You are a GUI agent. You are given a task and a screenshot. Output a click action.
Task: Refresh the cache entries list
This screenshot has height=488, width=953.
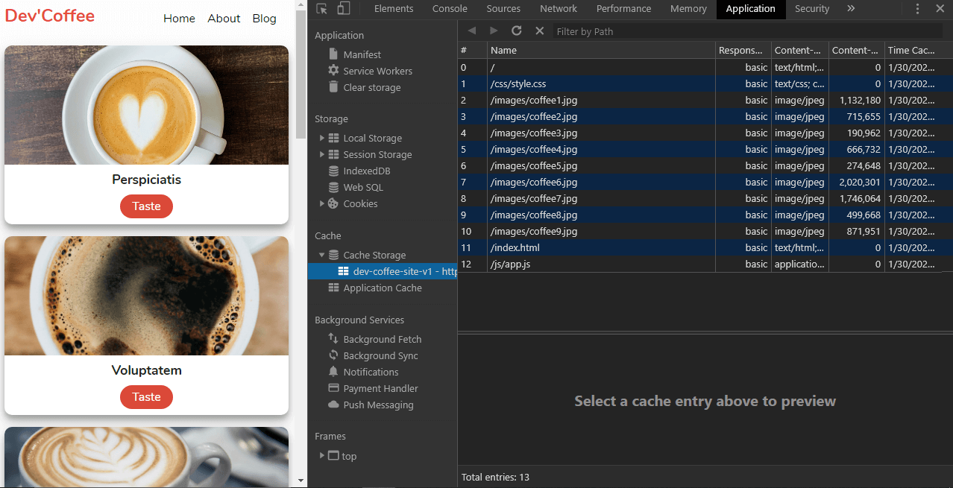tap(516, 31)
